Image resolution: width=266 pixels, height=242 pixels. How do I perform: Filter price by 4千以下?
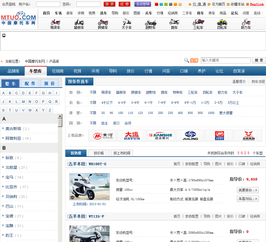(107, 103)
